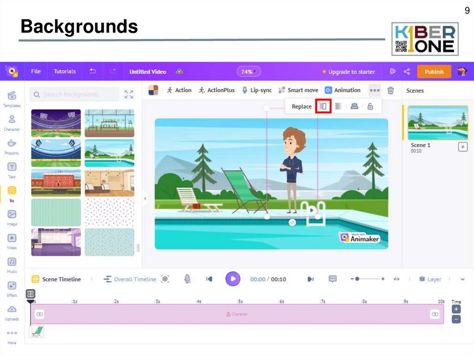Switch to Overall Timeline tab

[x=130, y=279]
